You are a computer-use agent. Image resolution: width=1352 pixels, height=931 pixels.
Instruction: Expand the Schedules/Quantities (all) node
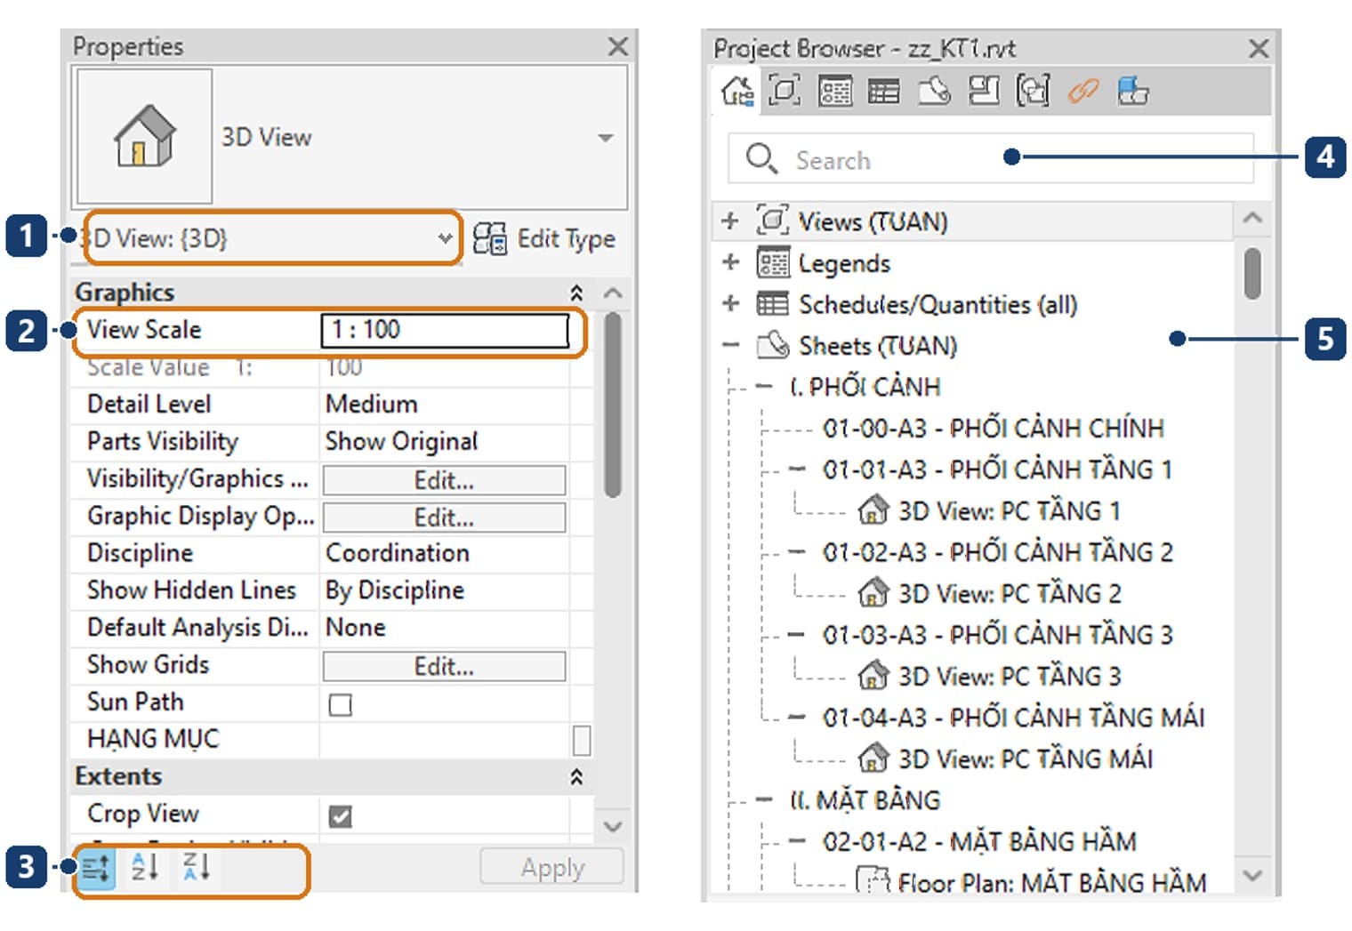tap(730, 303)
